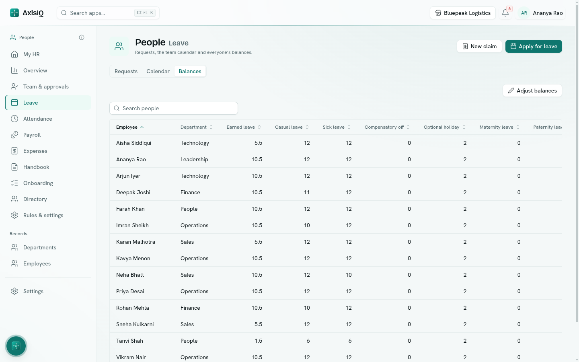Image resolution: width=579 pixels, height=362 pixels.
Task: Click the AxisIQ logo
Action: 27,13
